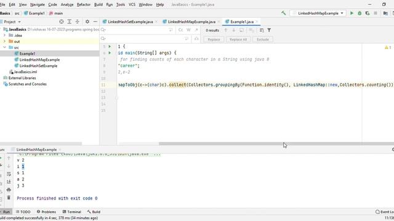Toggle Regex option in search bar
The height and width of the screenshot is (221, 394).
pos(196,30)
